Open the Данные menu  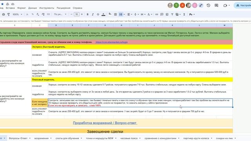[x=33, y=8]
